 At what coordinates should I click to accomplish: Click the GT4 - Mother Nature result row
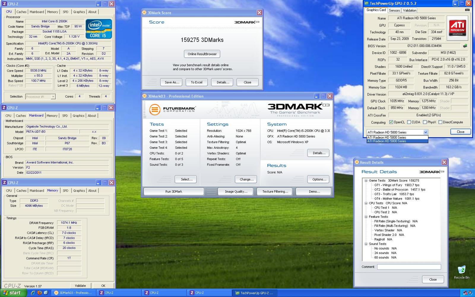[397, 199]
